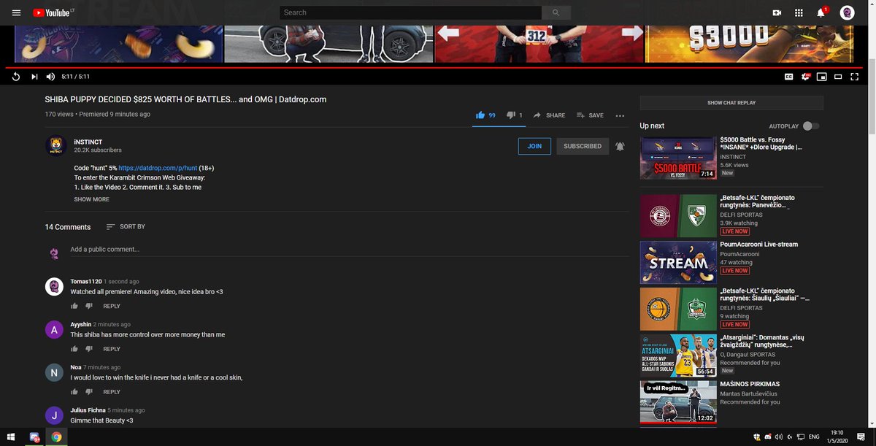The image size is (876, 446).
Task: Toggle closed captions on the player
Action: tap(788, 77)
